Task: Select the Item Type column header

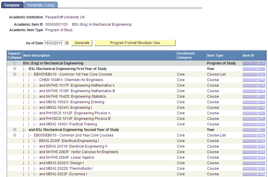Action: [x=224, y=55]
